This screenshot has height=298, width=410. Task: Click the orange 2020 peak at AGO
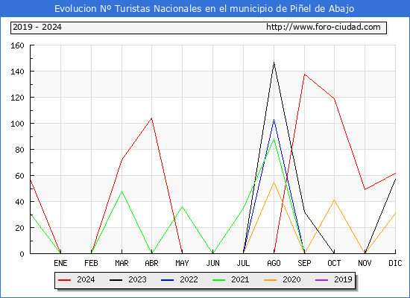pyautogui.click(x=274, y=182)
